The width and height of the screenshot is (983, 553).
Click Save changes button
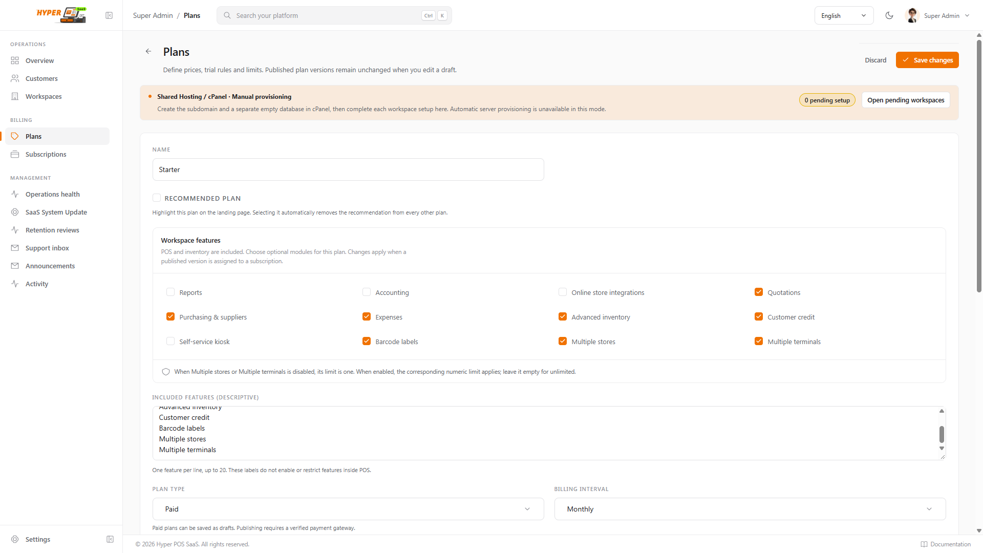[927, 60]
